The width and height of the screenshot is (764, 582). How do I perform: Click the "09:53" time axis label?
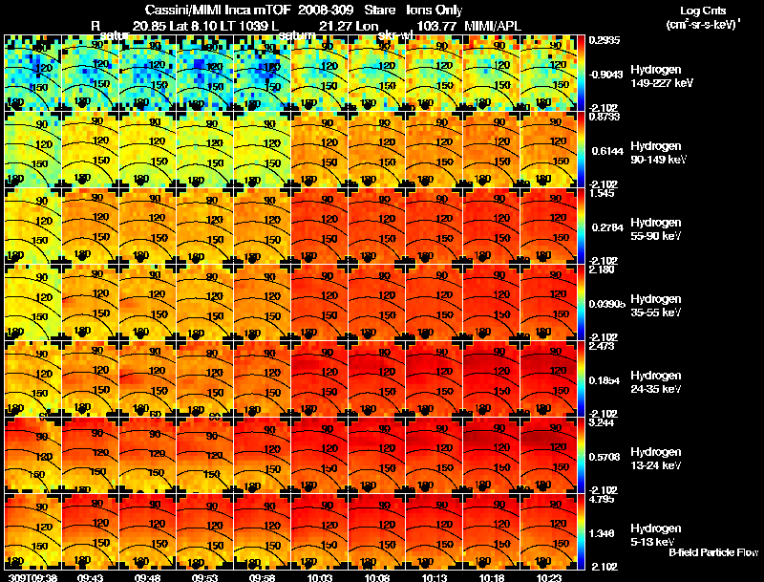coord(204,577)
